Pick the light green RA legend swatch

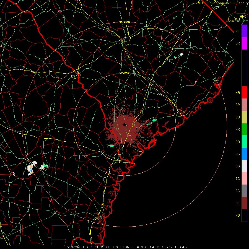[244, 142]
